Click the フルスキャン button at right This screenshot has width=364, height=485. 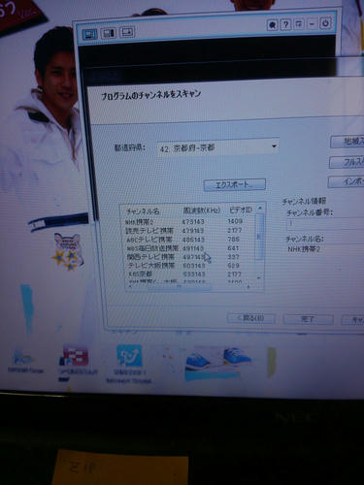click(x=347, y=162)
